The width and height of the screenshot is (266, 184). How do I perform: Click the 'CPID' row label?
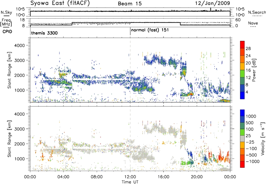click(7, 32)
